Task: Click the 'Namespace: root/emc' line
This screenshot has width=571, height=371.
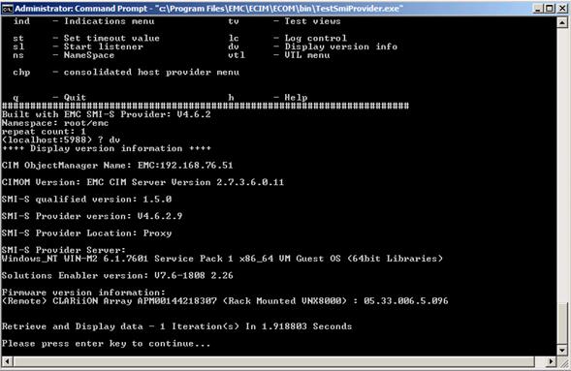Action: pos(55,123)
